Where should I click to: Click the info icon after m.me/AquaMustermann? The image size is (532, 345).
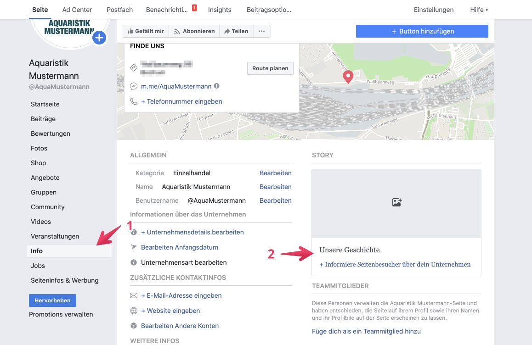[x=216, y=86]
